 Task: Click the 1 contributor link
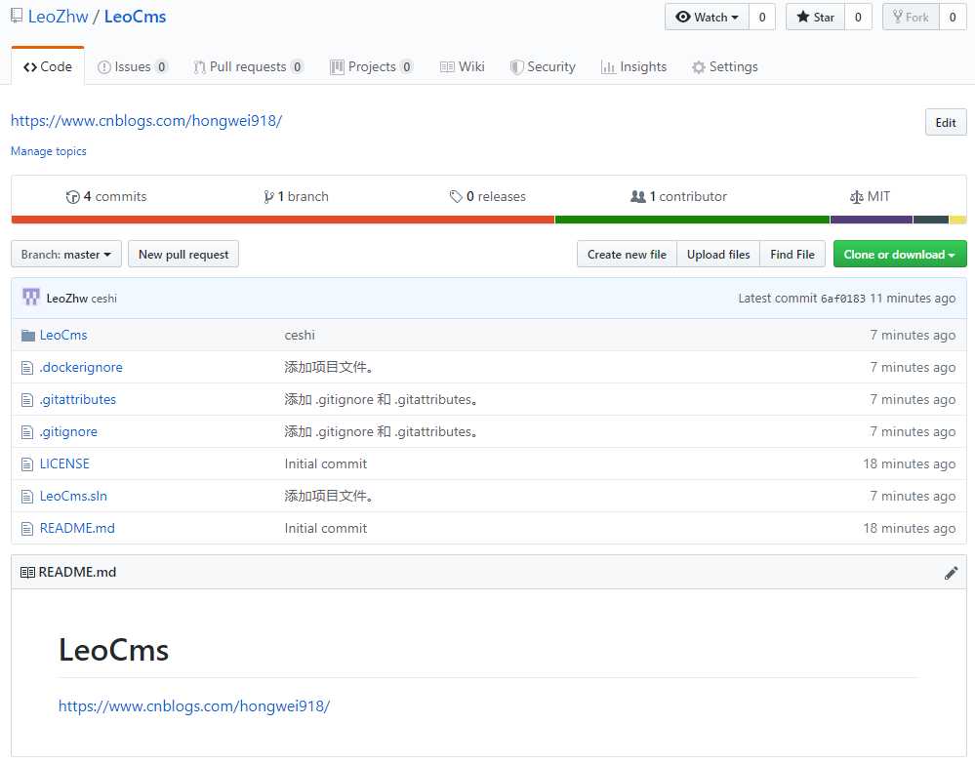point(679,197)
